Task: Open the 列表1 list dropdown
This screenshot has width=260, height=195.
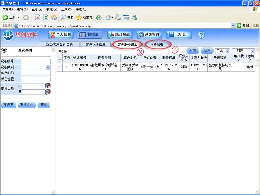Action: (243, 51)
